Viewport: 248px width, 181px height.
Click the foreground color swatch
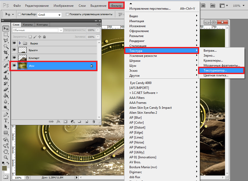click(x=4, y=168)
